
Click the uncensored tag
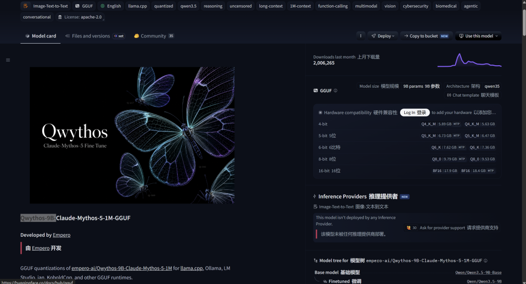tap(240, 6)
